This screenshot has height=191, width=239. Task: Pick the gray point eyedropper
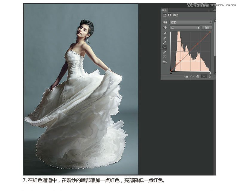point(165,38)
